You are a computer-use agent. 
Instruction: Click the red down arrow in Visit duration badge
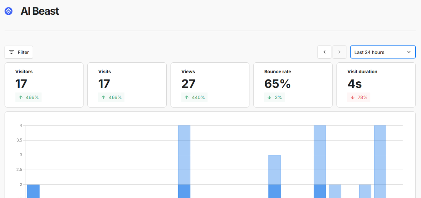point(352,97)
